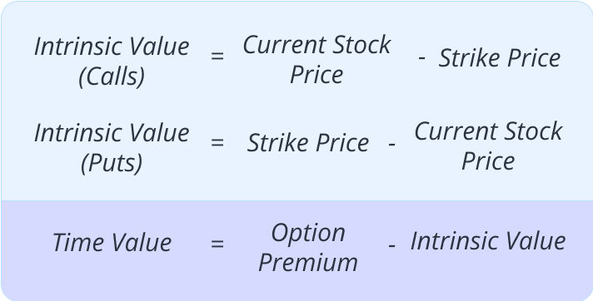Screen dimensions: 593x301
Task: Click the word '(Calls)' under Intrinsic Value
Action: point(112,77)
